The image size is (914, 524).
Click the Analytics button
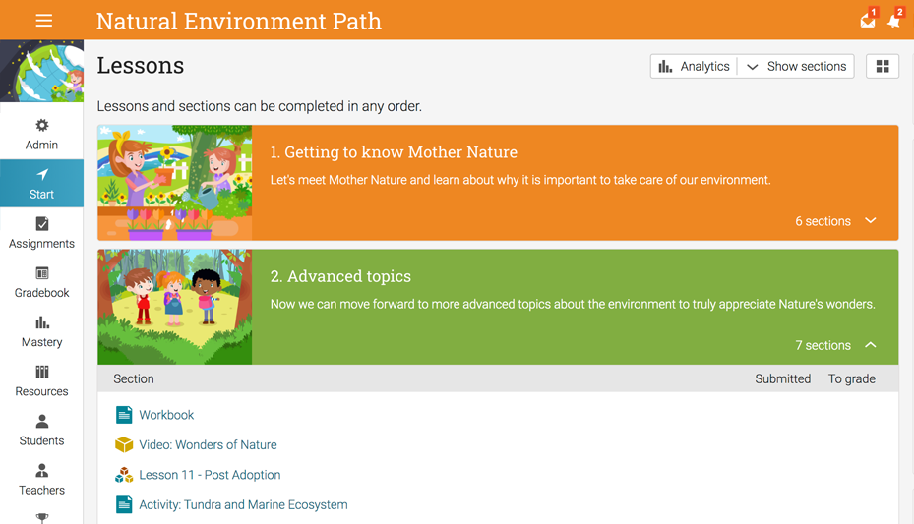point(694,67)
